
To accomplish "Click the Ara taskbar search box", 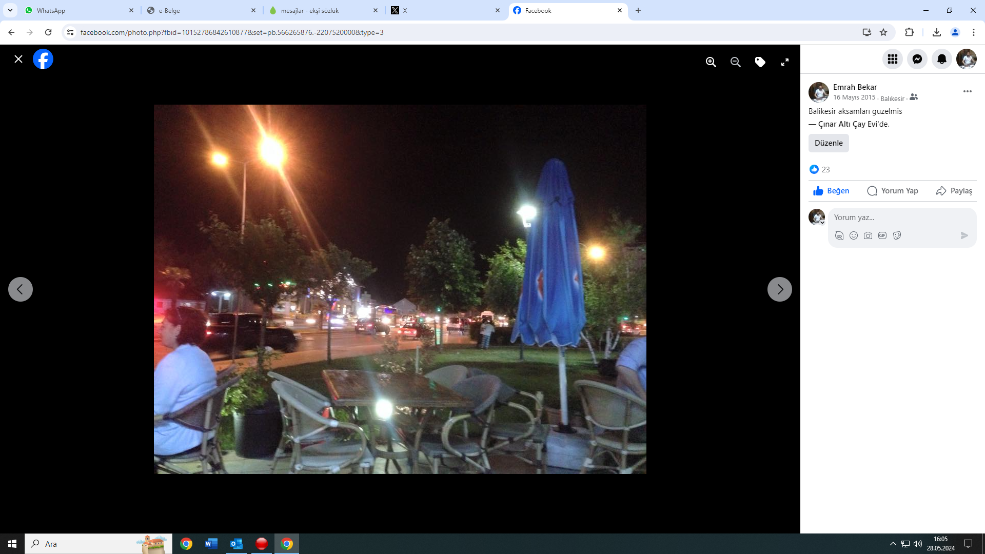I will pyautogui.click(x=98, y=544).
